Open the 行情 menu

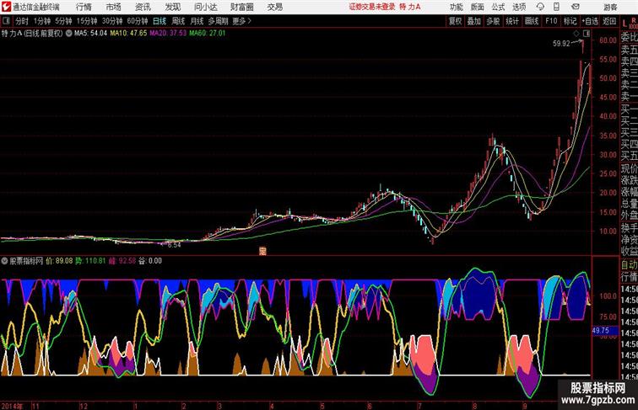(84, 7)
